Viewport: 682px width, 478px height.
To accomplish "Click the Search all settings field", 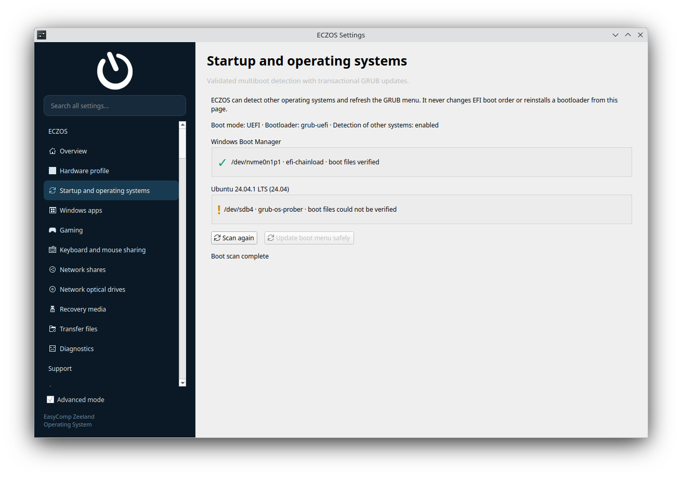I will pyautogui.click(x=115, y=106).
